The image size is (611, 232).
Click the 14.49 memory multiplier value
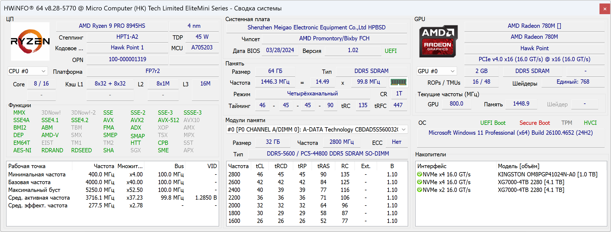(x=322, y=82)
